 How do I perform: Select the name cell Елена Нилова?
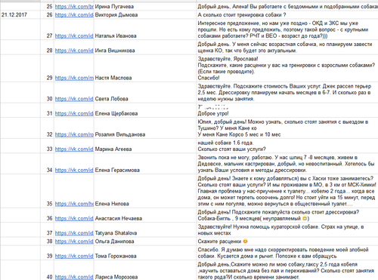[x=145, y=191]
